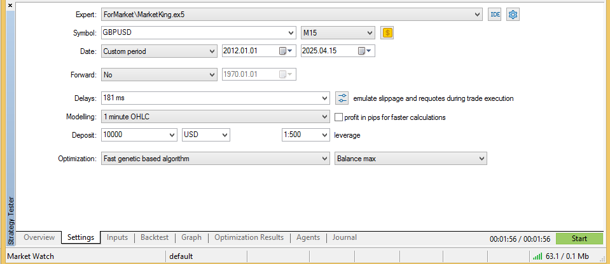The image size is (610, 264).
Task: Open start date calendar picker
Action: click(x=285, y=51)
